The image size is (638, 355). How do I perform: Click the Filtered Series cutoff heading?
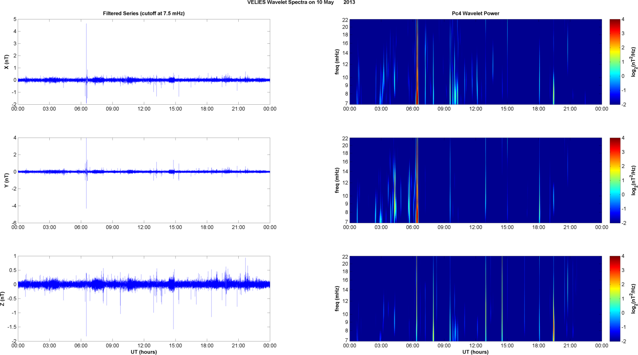tap(144, 13)
